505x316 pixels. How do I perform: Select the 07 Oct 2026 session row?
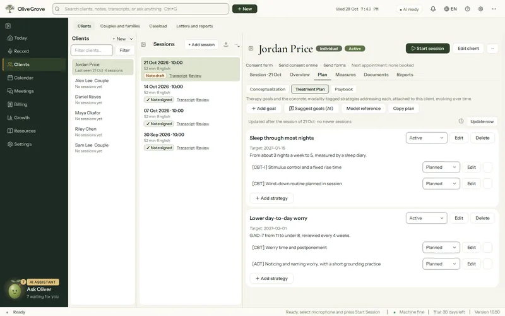click(x=191, y=117)
